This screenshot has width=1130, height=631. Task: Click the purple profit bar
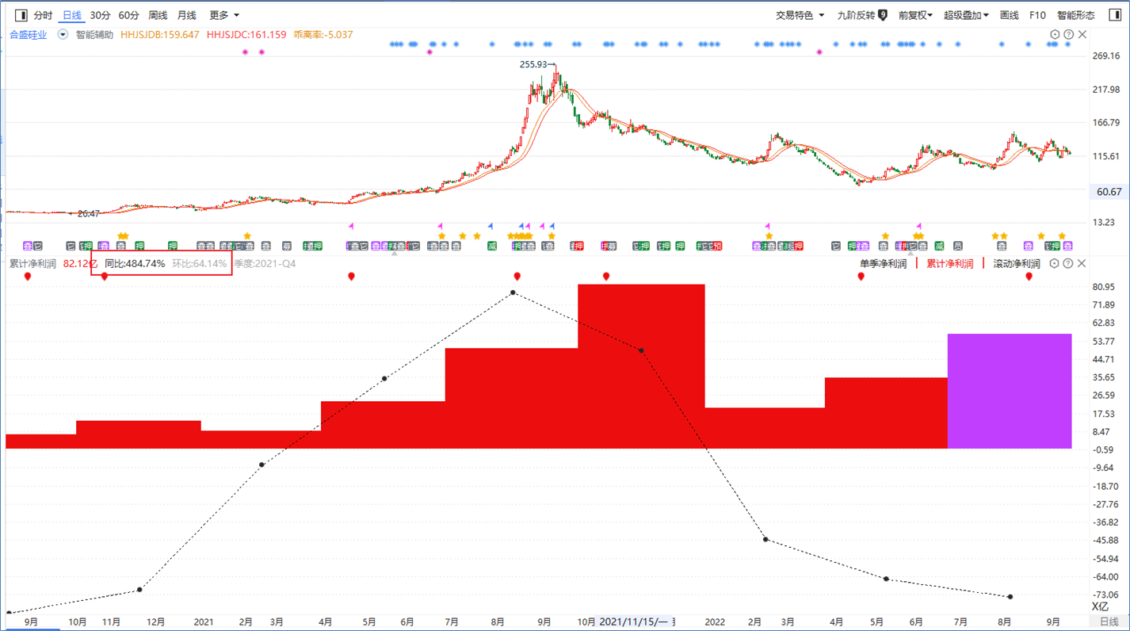click(x=1010, y=391)
